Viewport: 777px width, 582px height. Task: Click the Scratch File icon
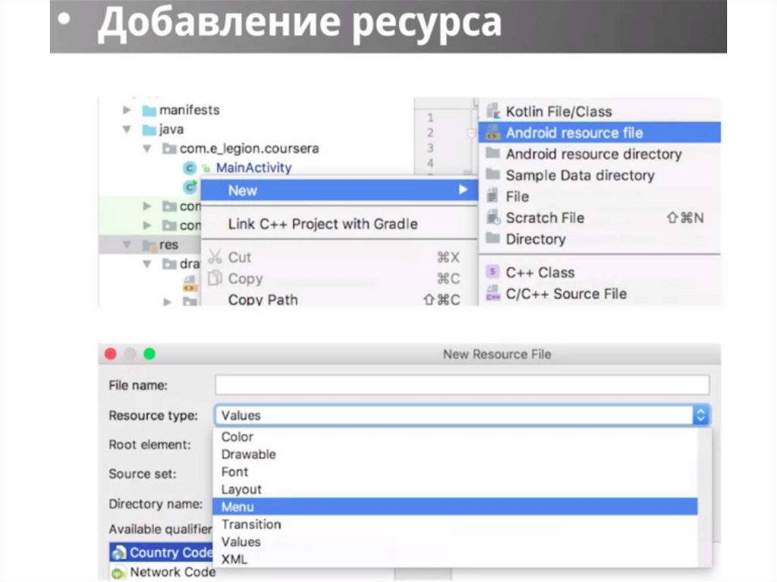(494, 218)
